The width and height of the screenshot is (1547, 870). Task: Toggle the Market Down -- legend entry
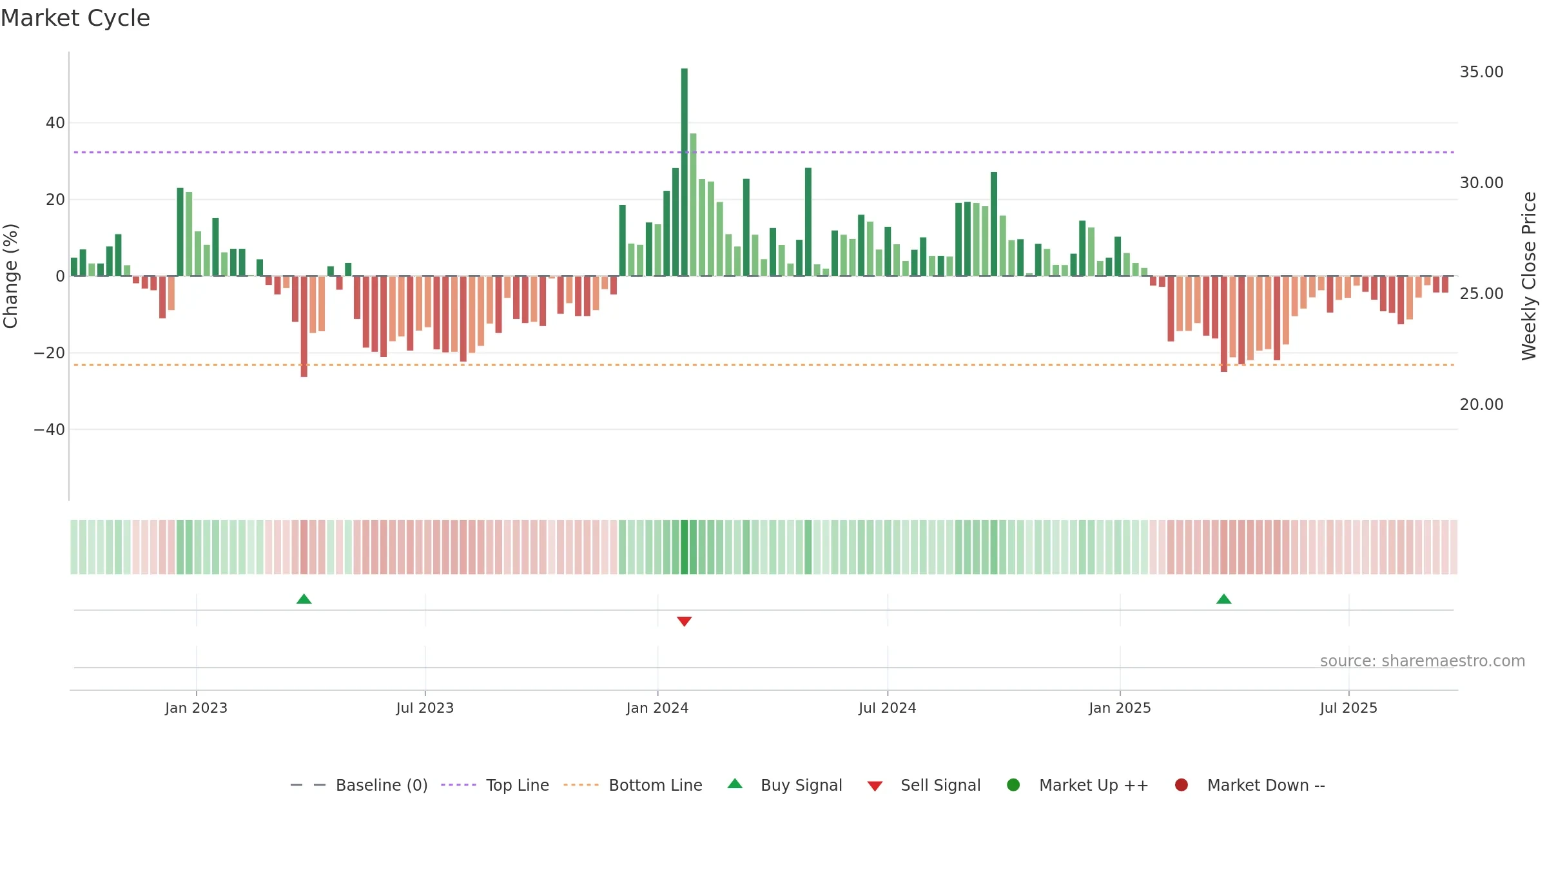[x=1250, y=785]
